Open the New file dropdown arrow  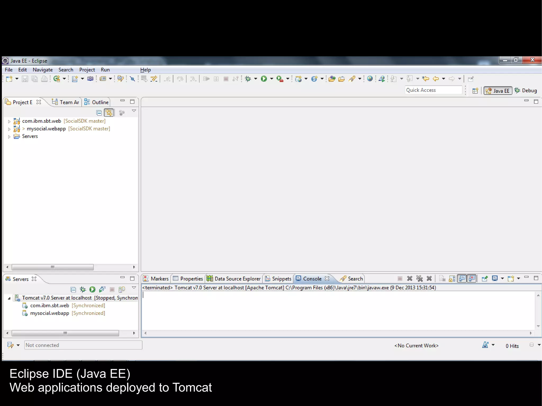[x=17, y=79]
